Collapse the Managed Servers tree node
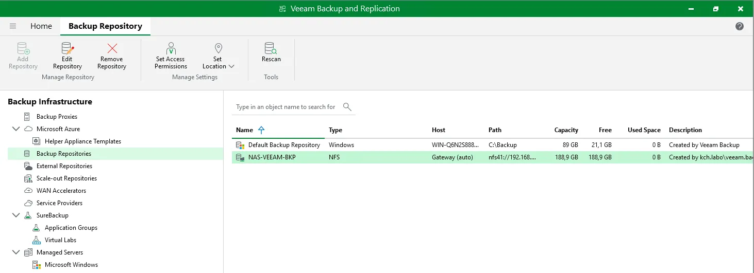 point(15,252)
